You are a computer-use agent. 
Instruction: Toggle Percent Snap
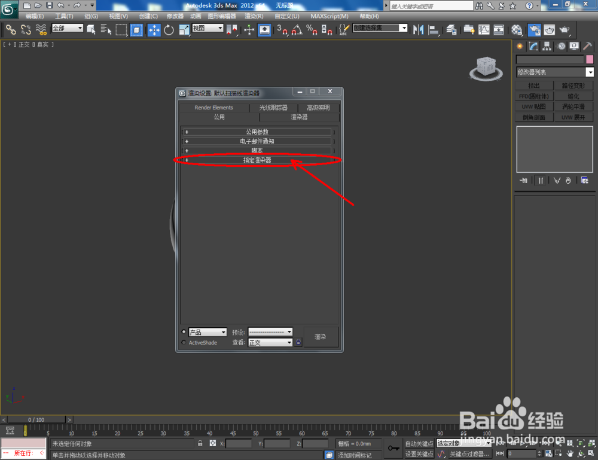click(312, 29)
